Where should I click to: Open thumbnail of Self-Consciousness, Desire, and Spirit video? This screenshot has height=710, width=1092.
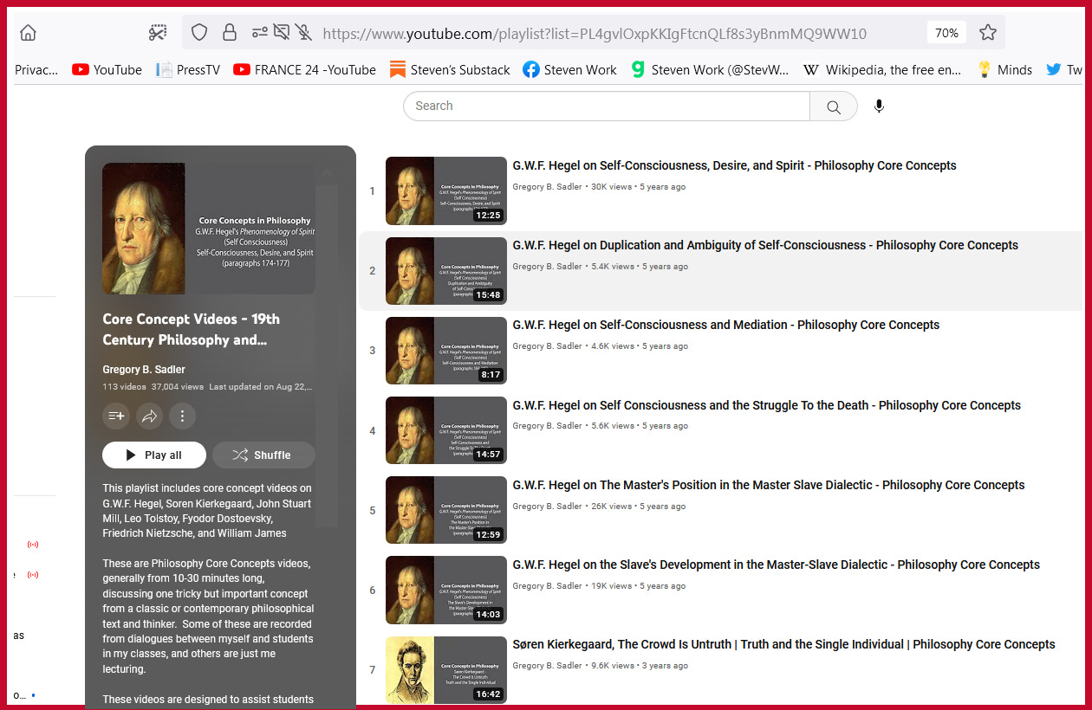pyautogui.click(x=446, y=190)
